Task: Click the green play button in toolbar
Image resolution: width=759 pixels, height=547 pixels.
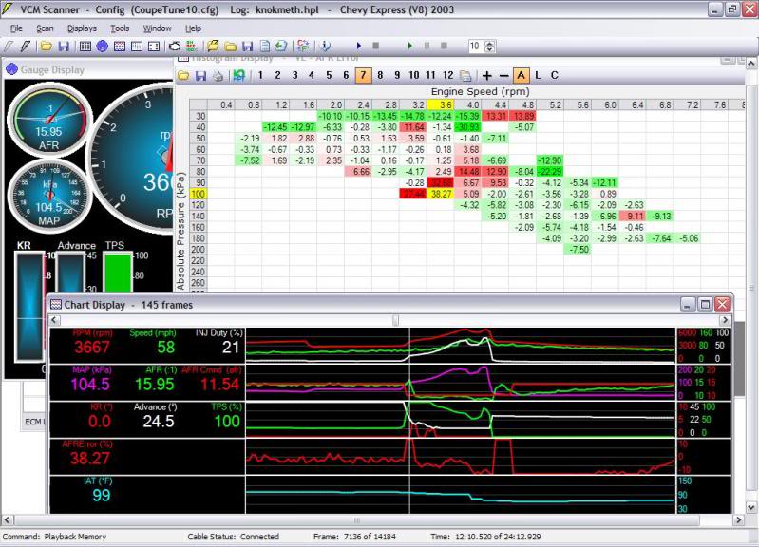Action: pos(409,46)
